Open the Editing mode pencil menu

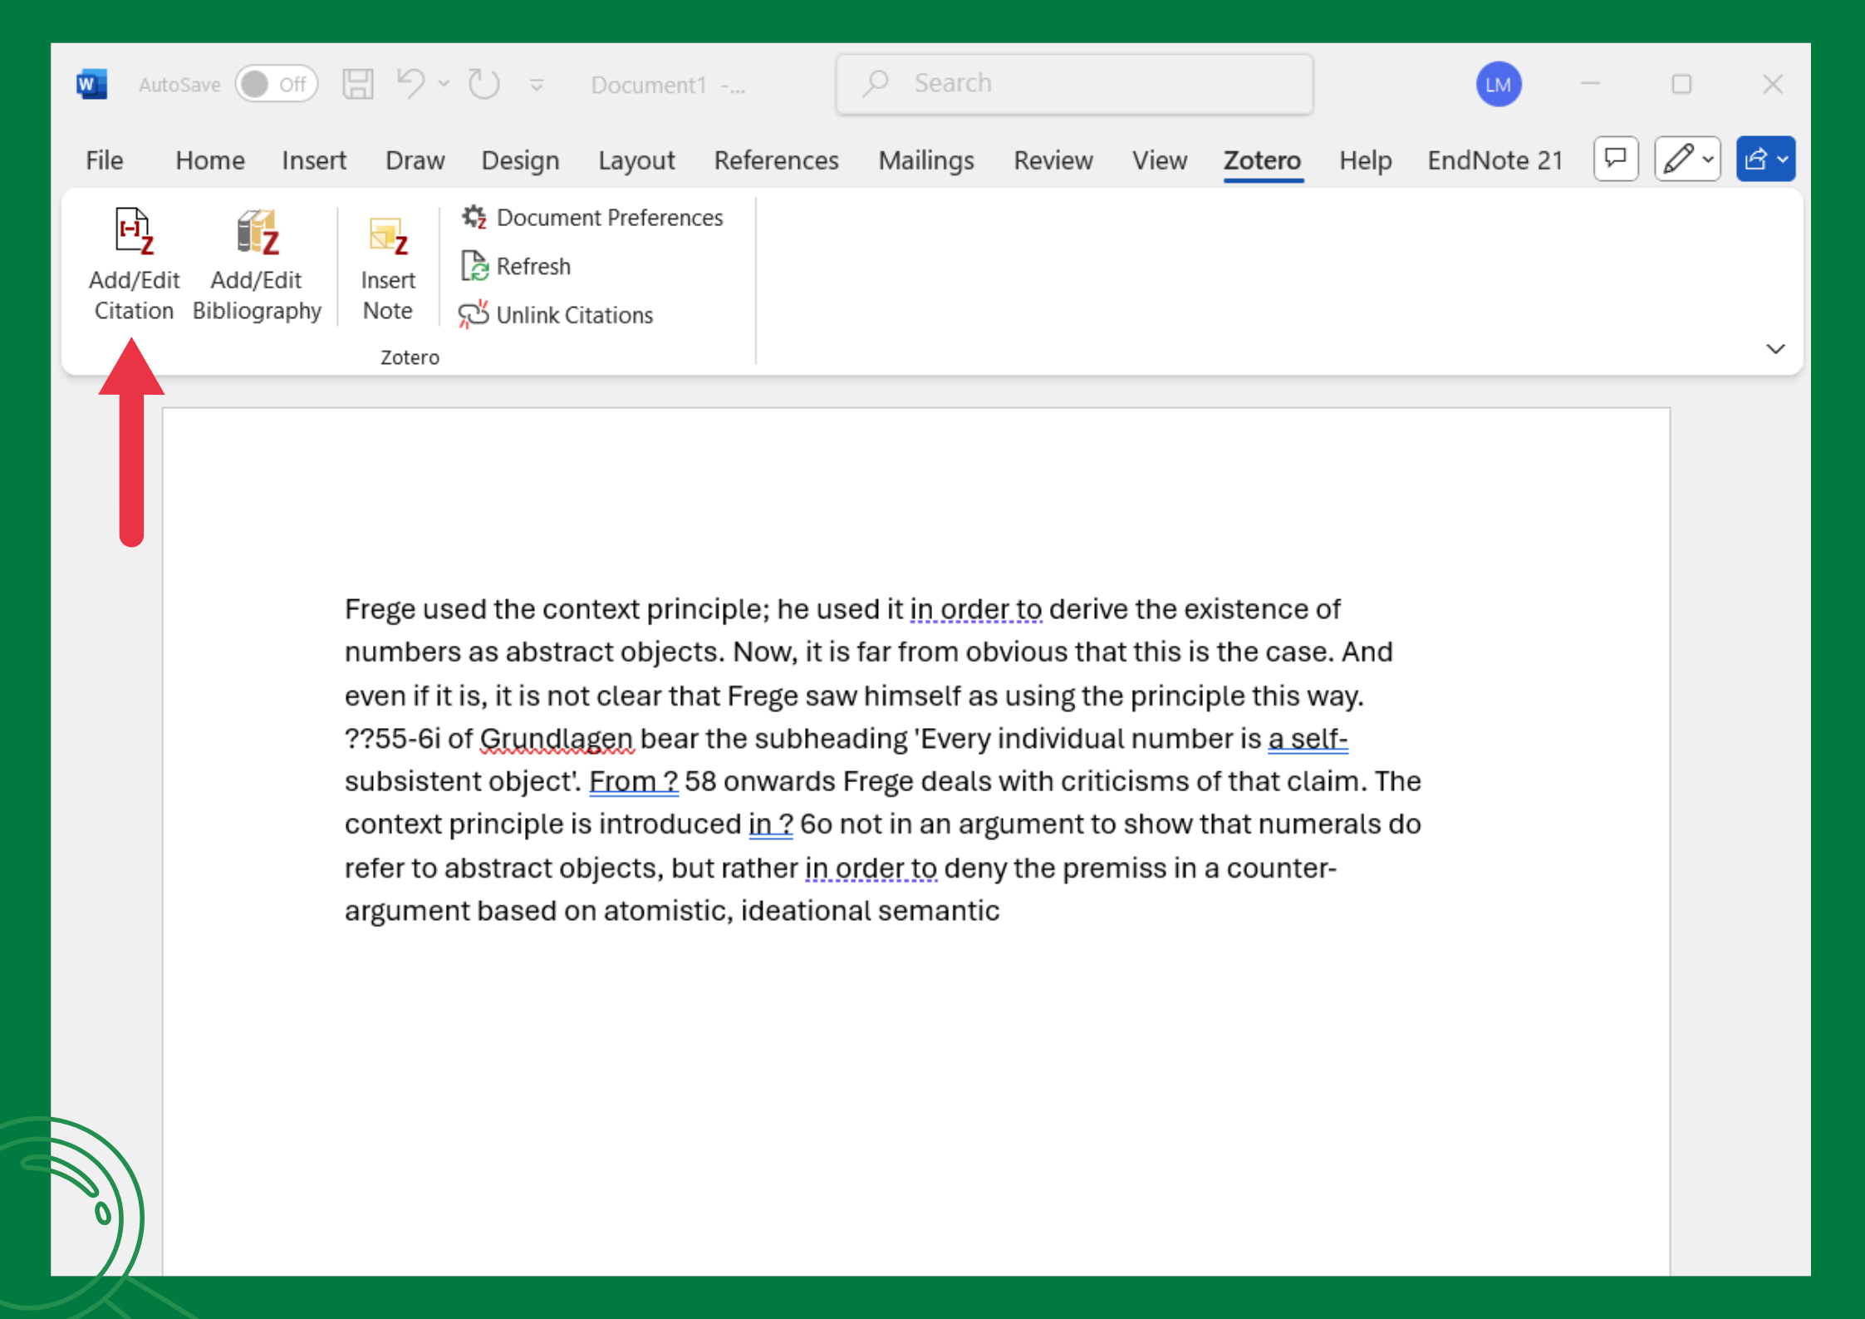tap(1687, 158)
